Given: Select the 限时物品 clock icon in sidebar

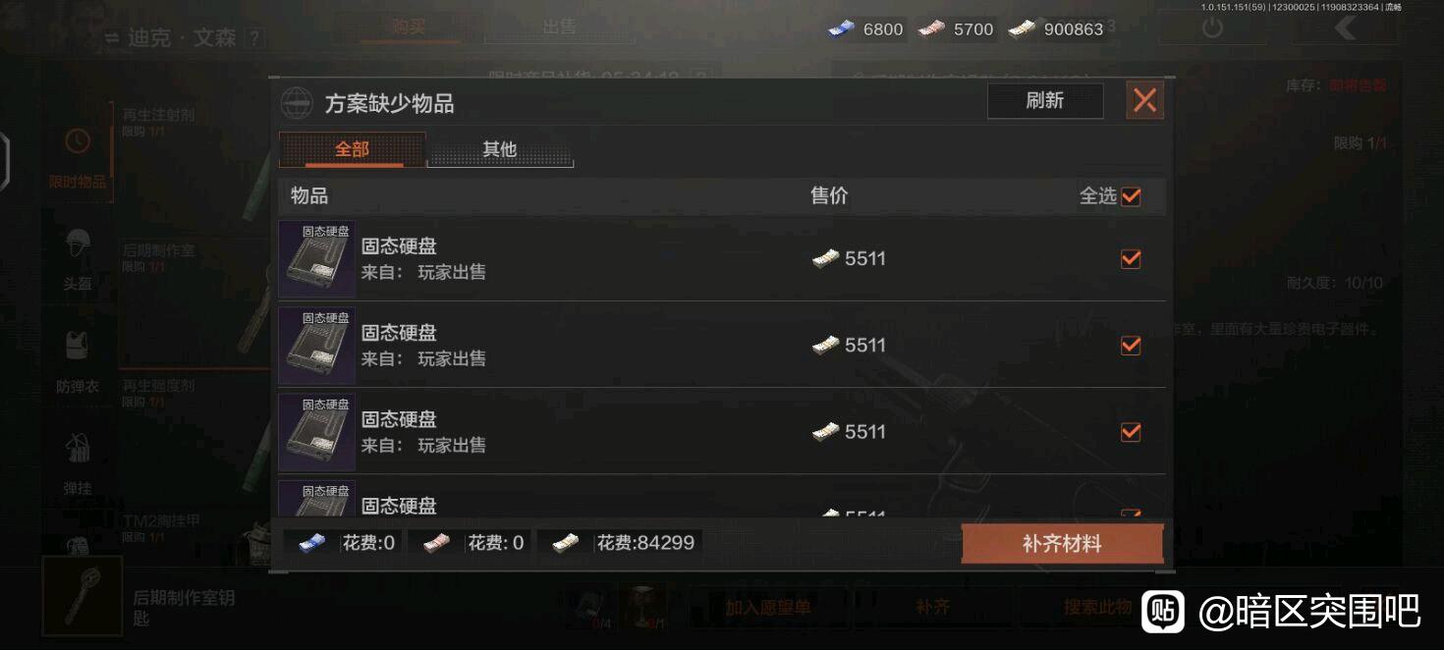Looking at the screenshot, I should click(78, 141).
